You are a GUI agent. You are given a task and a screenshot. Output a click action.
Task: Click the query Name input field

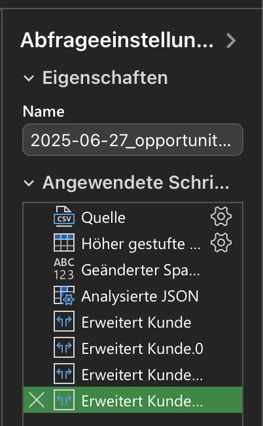click(x=133, y=140)
